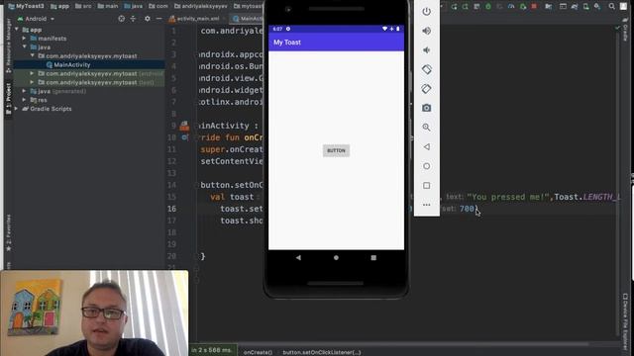Image resolution: width=634 pixels, height=356 pixels.
Task: Click the emulator sidebar Home circle
Action: pos(426,166)
